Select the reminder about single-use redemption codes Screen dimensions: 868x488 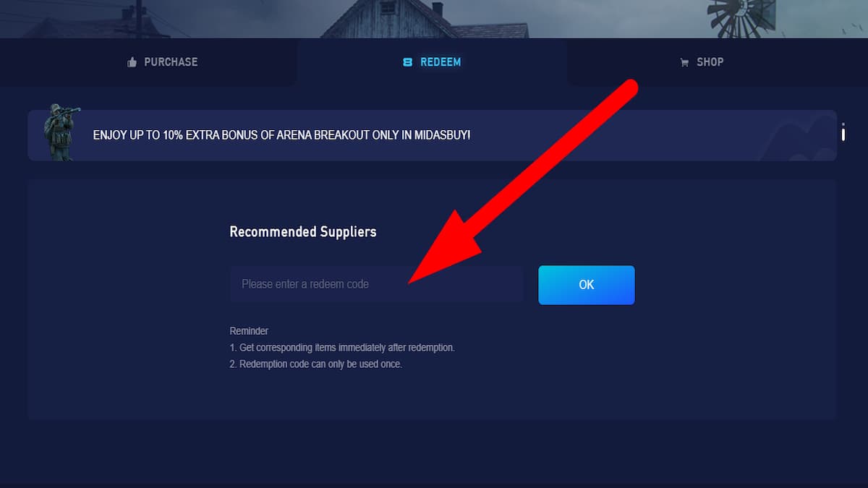(x=316, y=364)
